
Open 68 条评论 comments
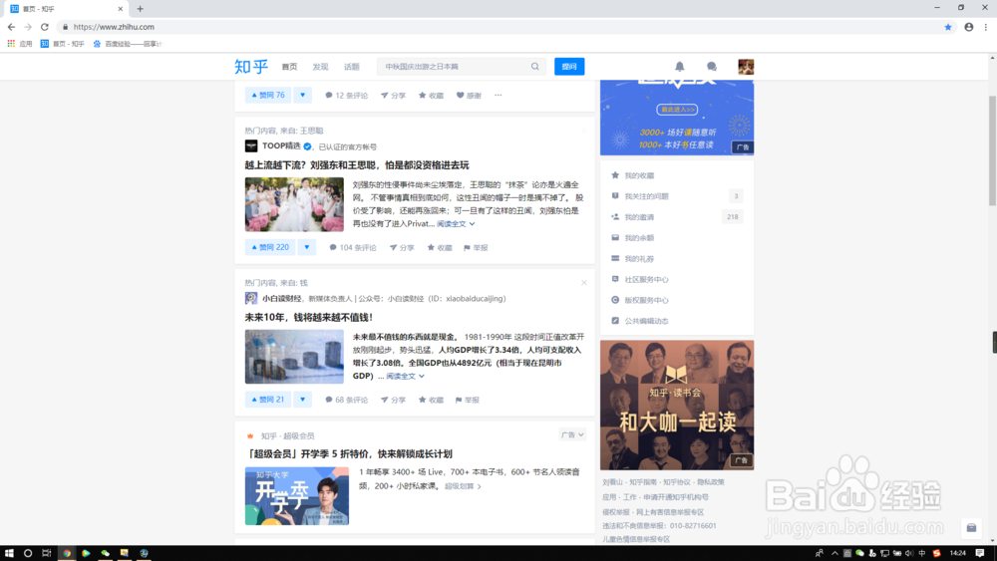(347, 400)
